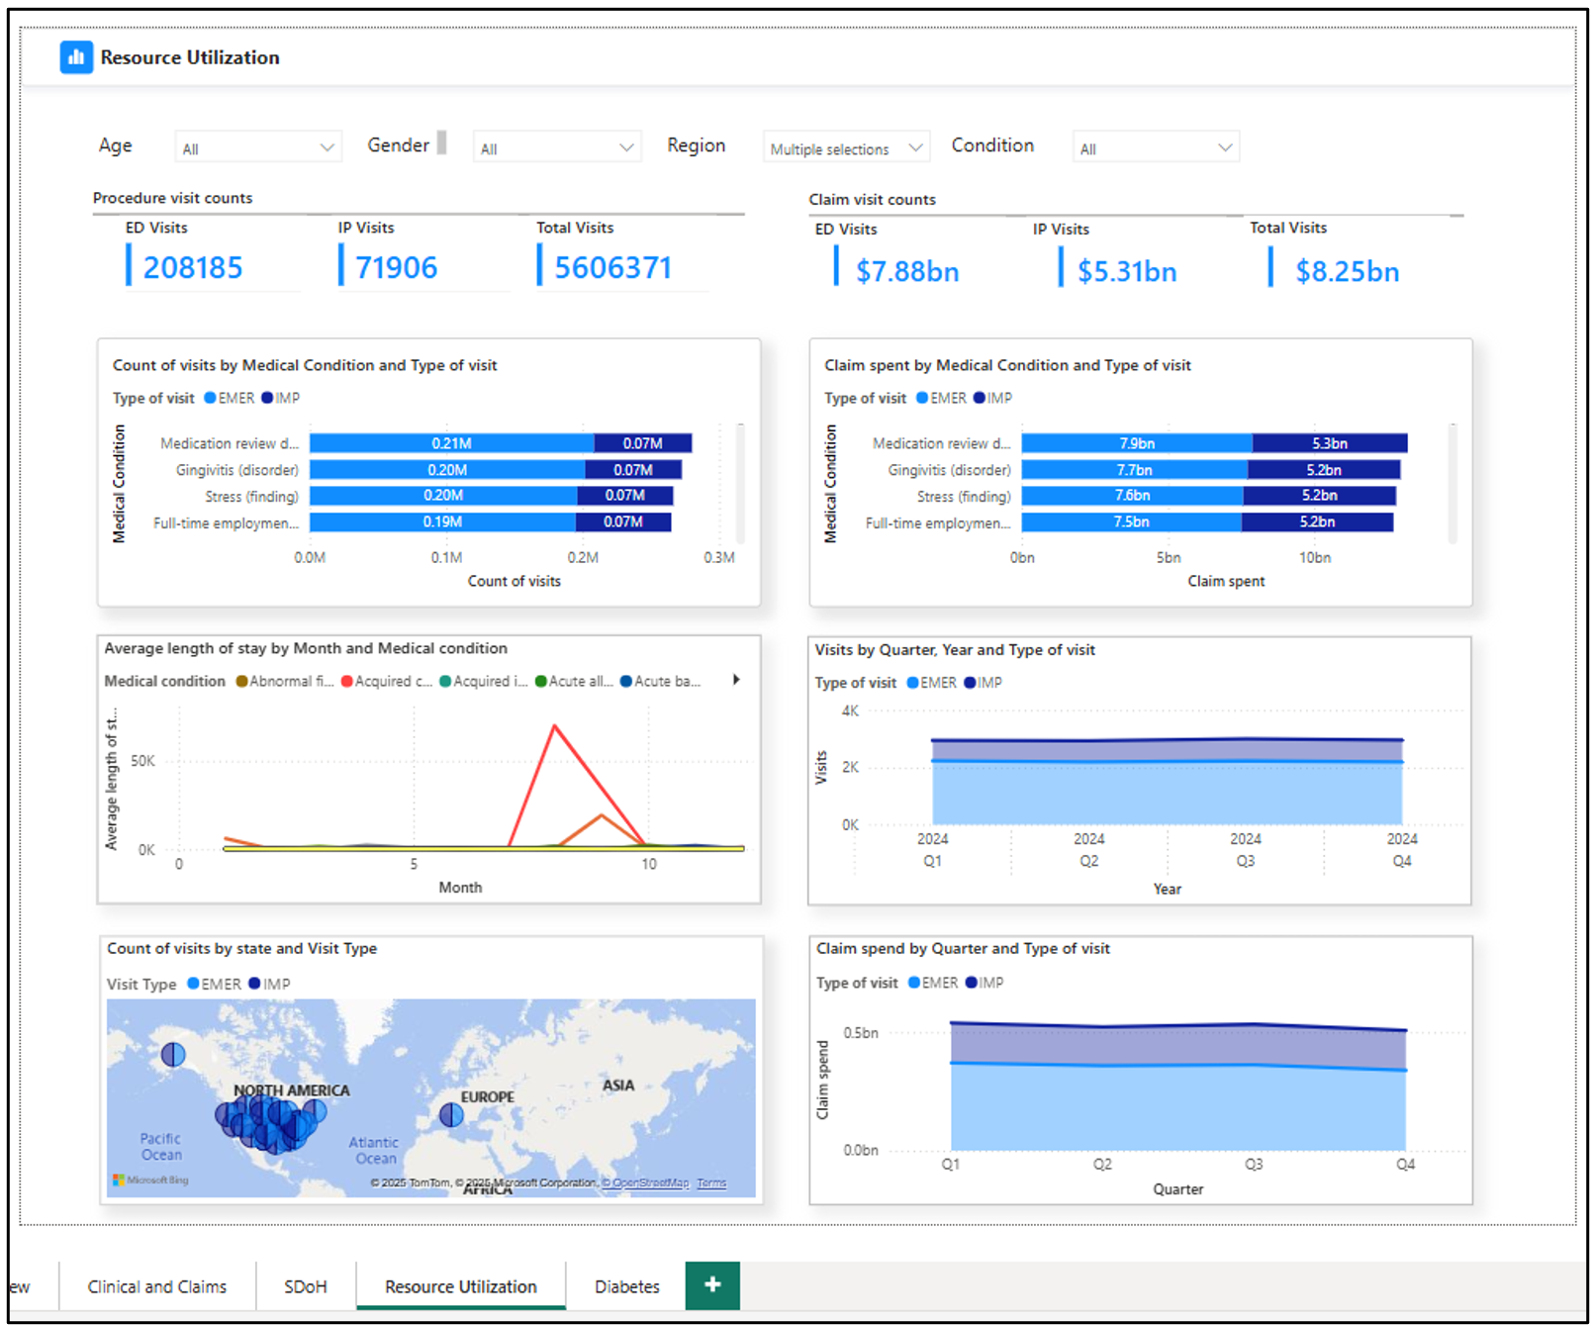Select the Resource Utilization tab

(x=461, y=1286)
